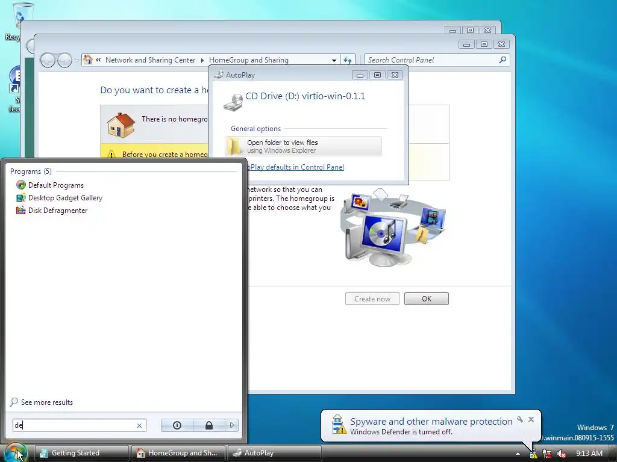Screen dimensions: 617x462
Task: Close the malware protection notification balloon
Action: pyautogui.click(x=531, y=419)
